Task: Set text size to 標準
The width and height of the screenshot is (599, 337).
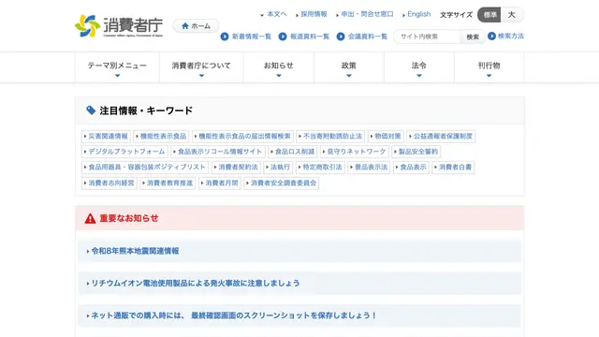Action: (x=489, y=15)
